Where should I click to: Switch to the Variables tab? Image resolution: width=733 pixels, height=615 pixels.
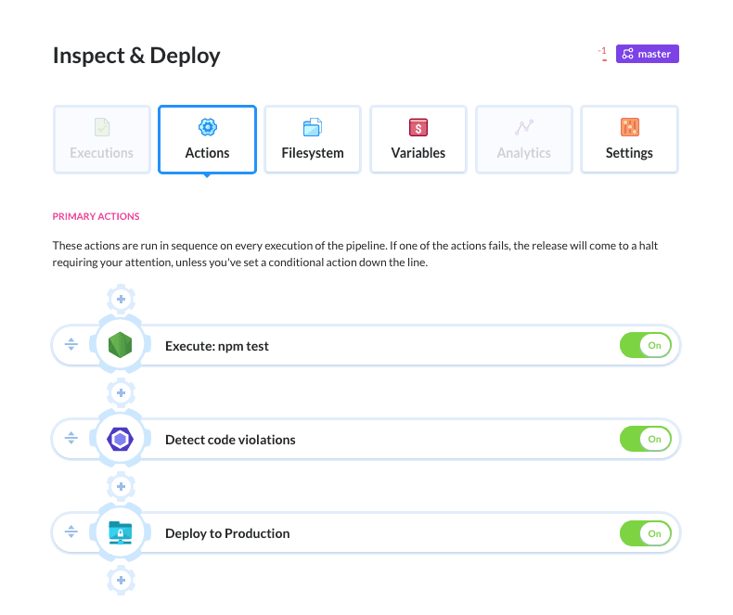[418, 139]
